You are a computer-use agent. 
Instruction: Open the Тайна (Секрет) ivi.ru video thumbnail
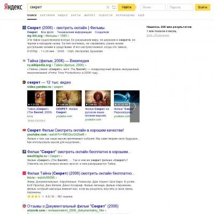40,98
